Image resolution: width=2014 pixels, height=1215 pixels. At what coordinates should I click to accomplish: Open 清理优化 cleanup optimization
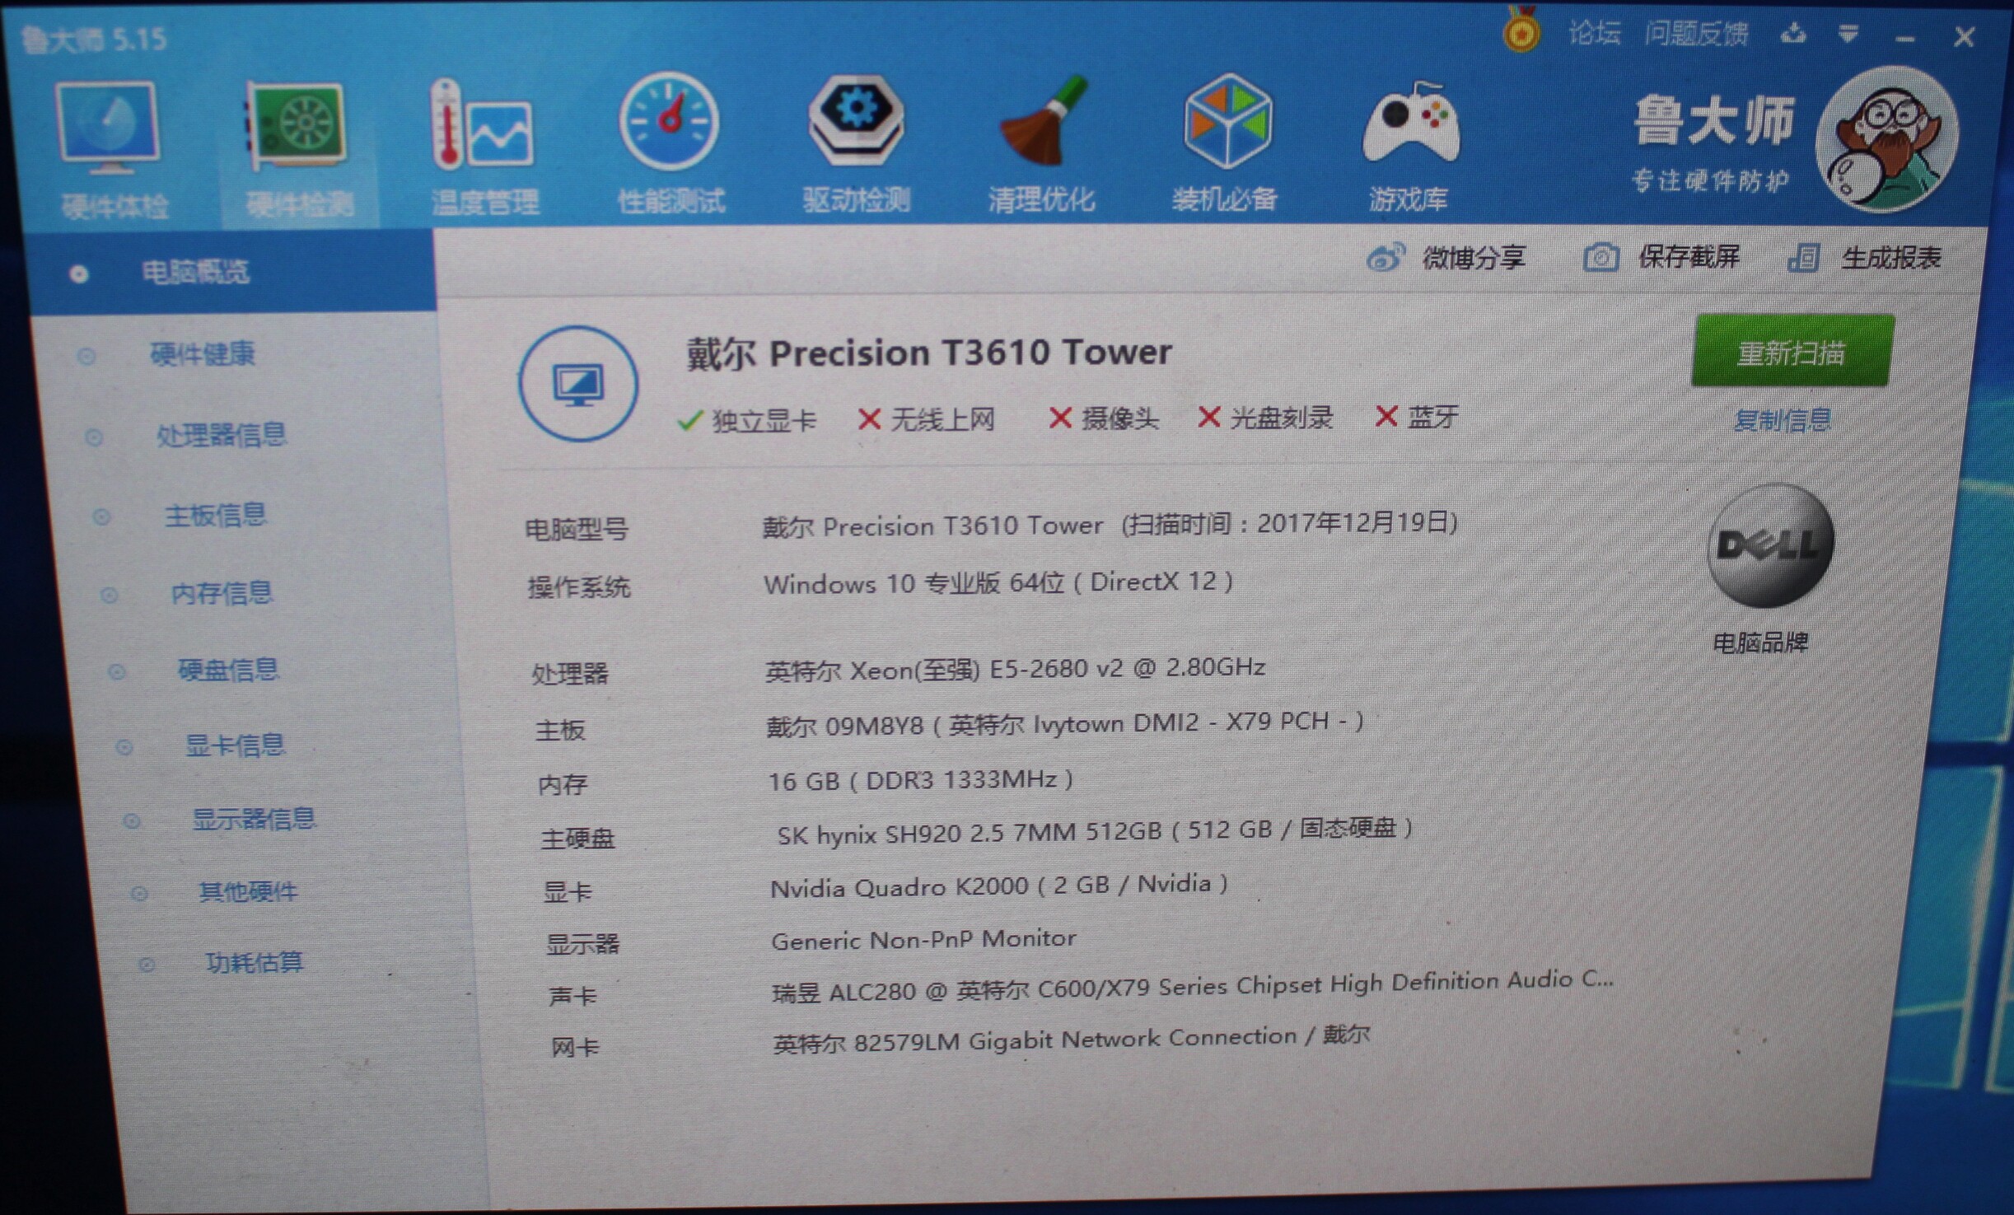point(1042,145)
